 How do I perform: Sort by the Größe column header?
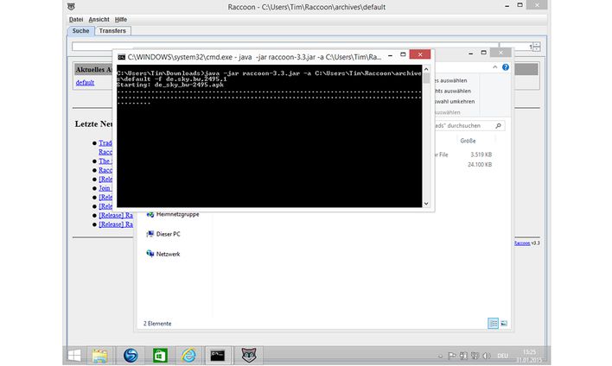[x=468, y=141]
